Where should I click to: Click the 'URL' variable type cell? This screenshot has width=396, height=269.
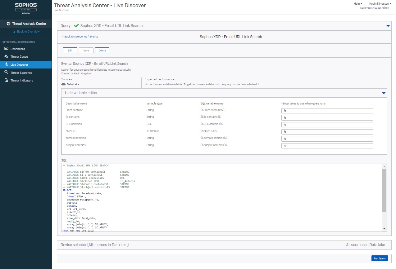[x=149, y=124]
